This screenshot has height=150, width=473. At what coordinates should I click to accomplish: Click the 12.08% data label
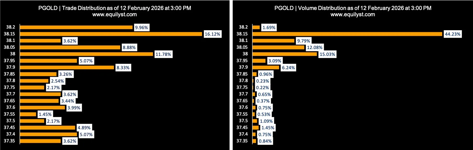(315, 47)
